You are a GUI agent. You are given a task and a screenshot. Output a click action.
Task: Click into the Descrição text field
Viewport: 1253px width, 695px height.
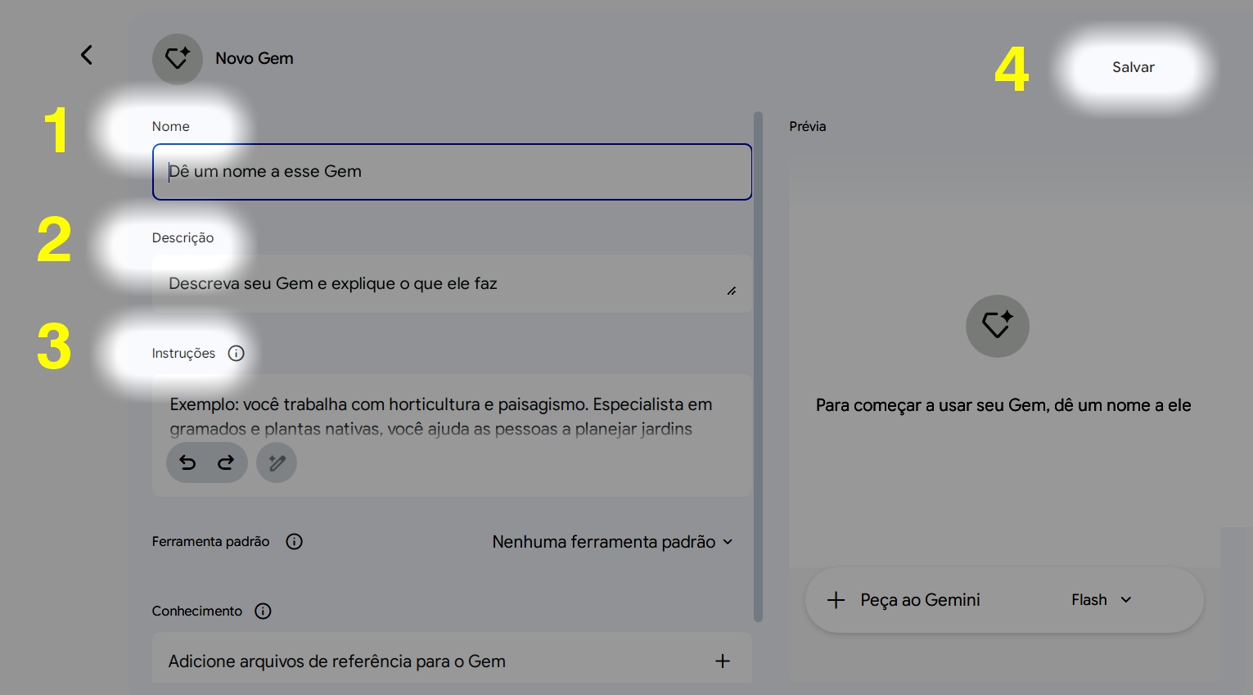(x=452, y=284)
